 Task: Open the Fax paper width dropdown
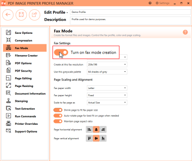click(107, 88)
